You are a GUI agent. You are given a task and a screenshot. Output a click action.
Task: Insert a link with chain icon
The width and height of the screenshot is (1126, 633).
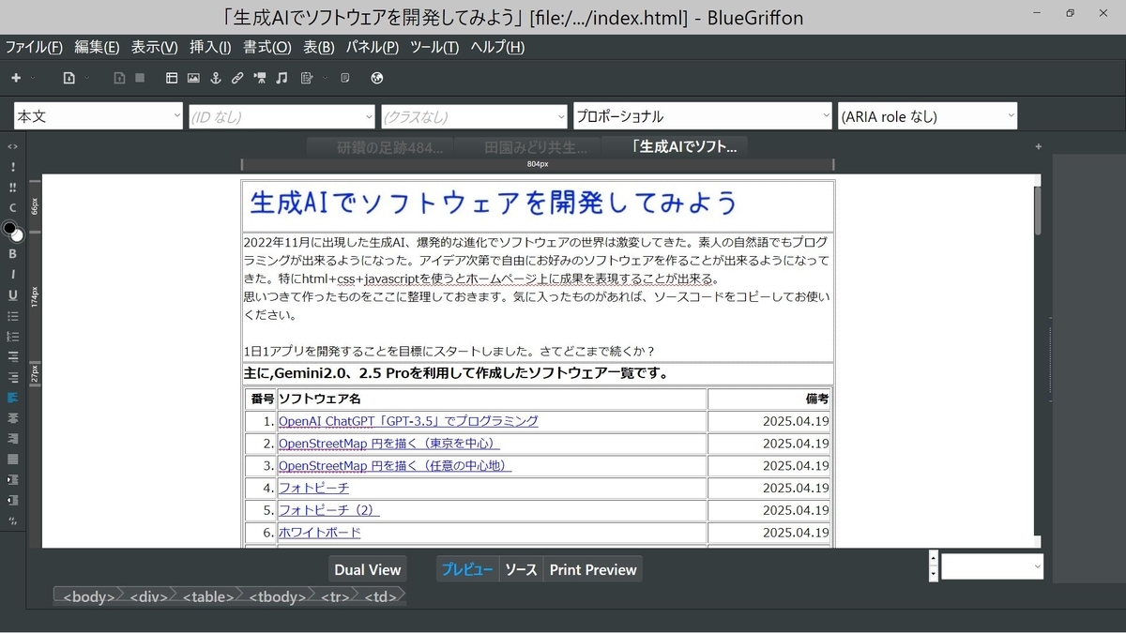[237, 78]
